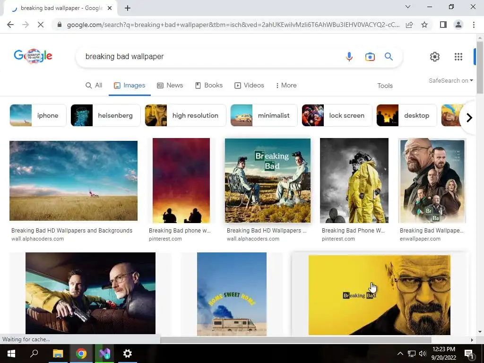Image resolution: width=484 pixels, height=363 pixels.
Task: Filter by iphone chip
Action: coord(38,115)
